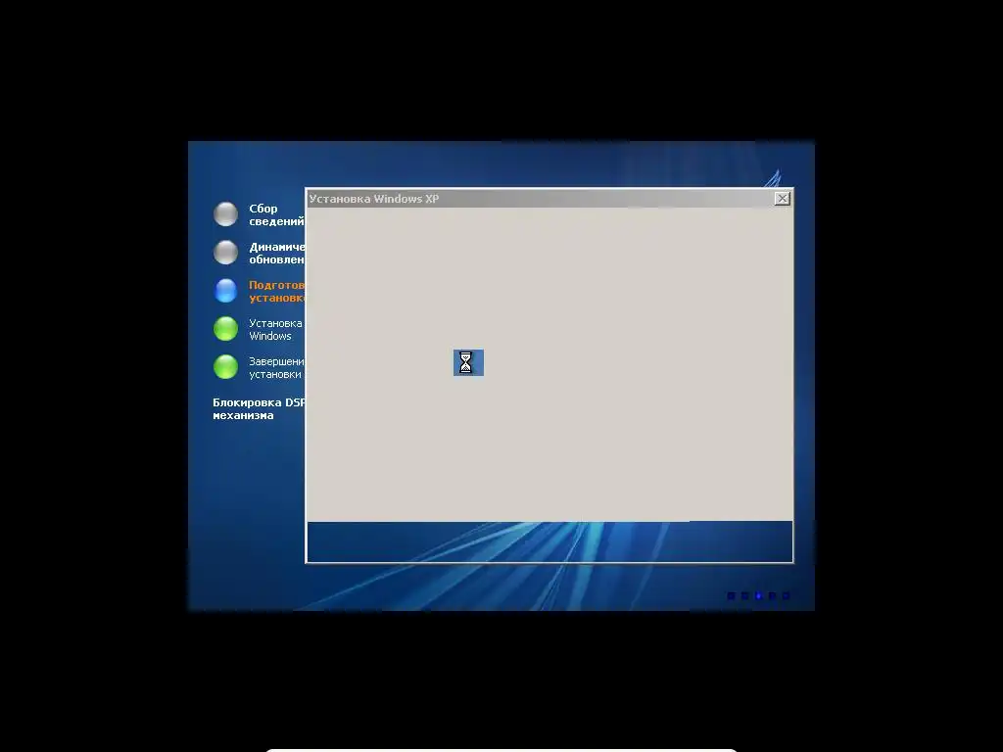The image size is (1003, 752).
Task: Click the Блокировка DSP механизма text
Action: click(259, 408)
